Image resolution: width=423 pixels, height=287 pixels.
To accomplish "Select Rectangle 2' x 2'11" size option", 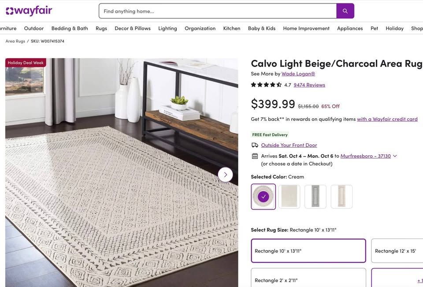I will coord(308,279).
